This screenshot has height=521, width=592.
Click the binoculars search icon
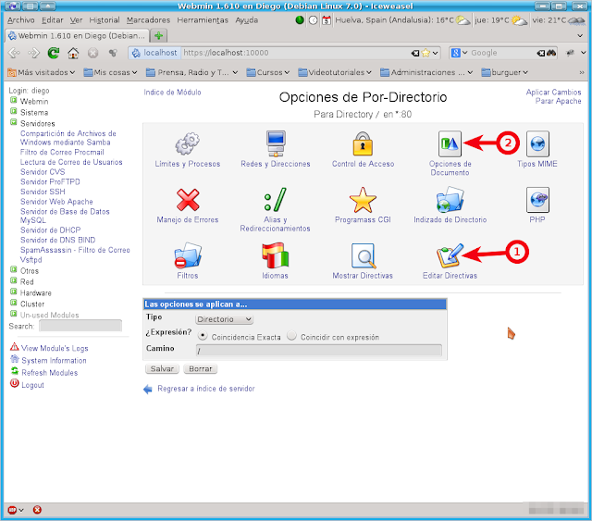point(551,53)
